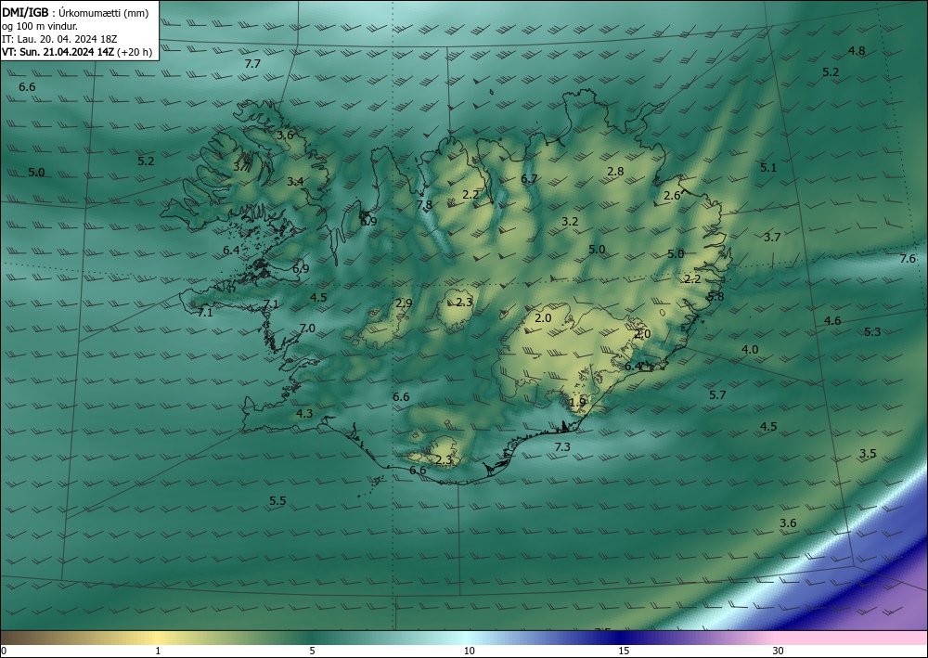Image resolution: width=928 pixels, height=658 pixels.
Task: Click the 5.8 value on the east coast
Action: point(716,297)
